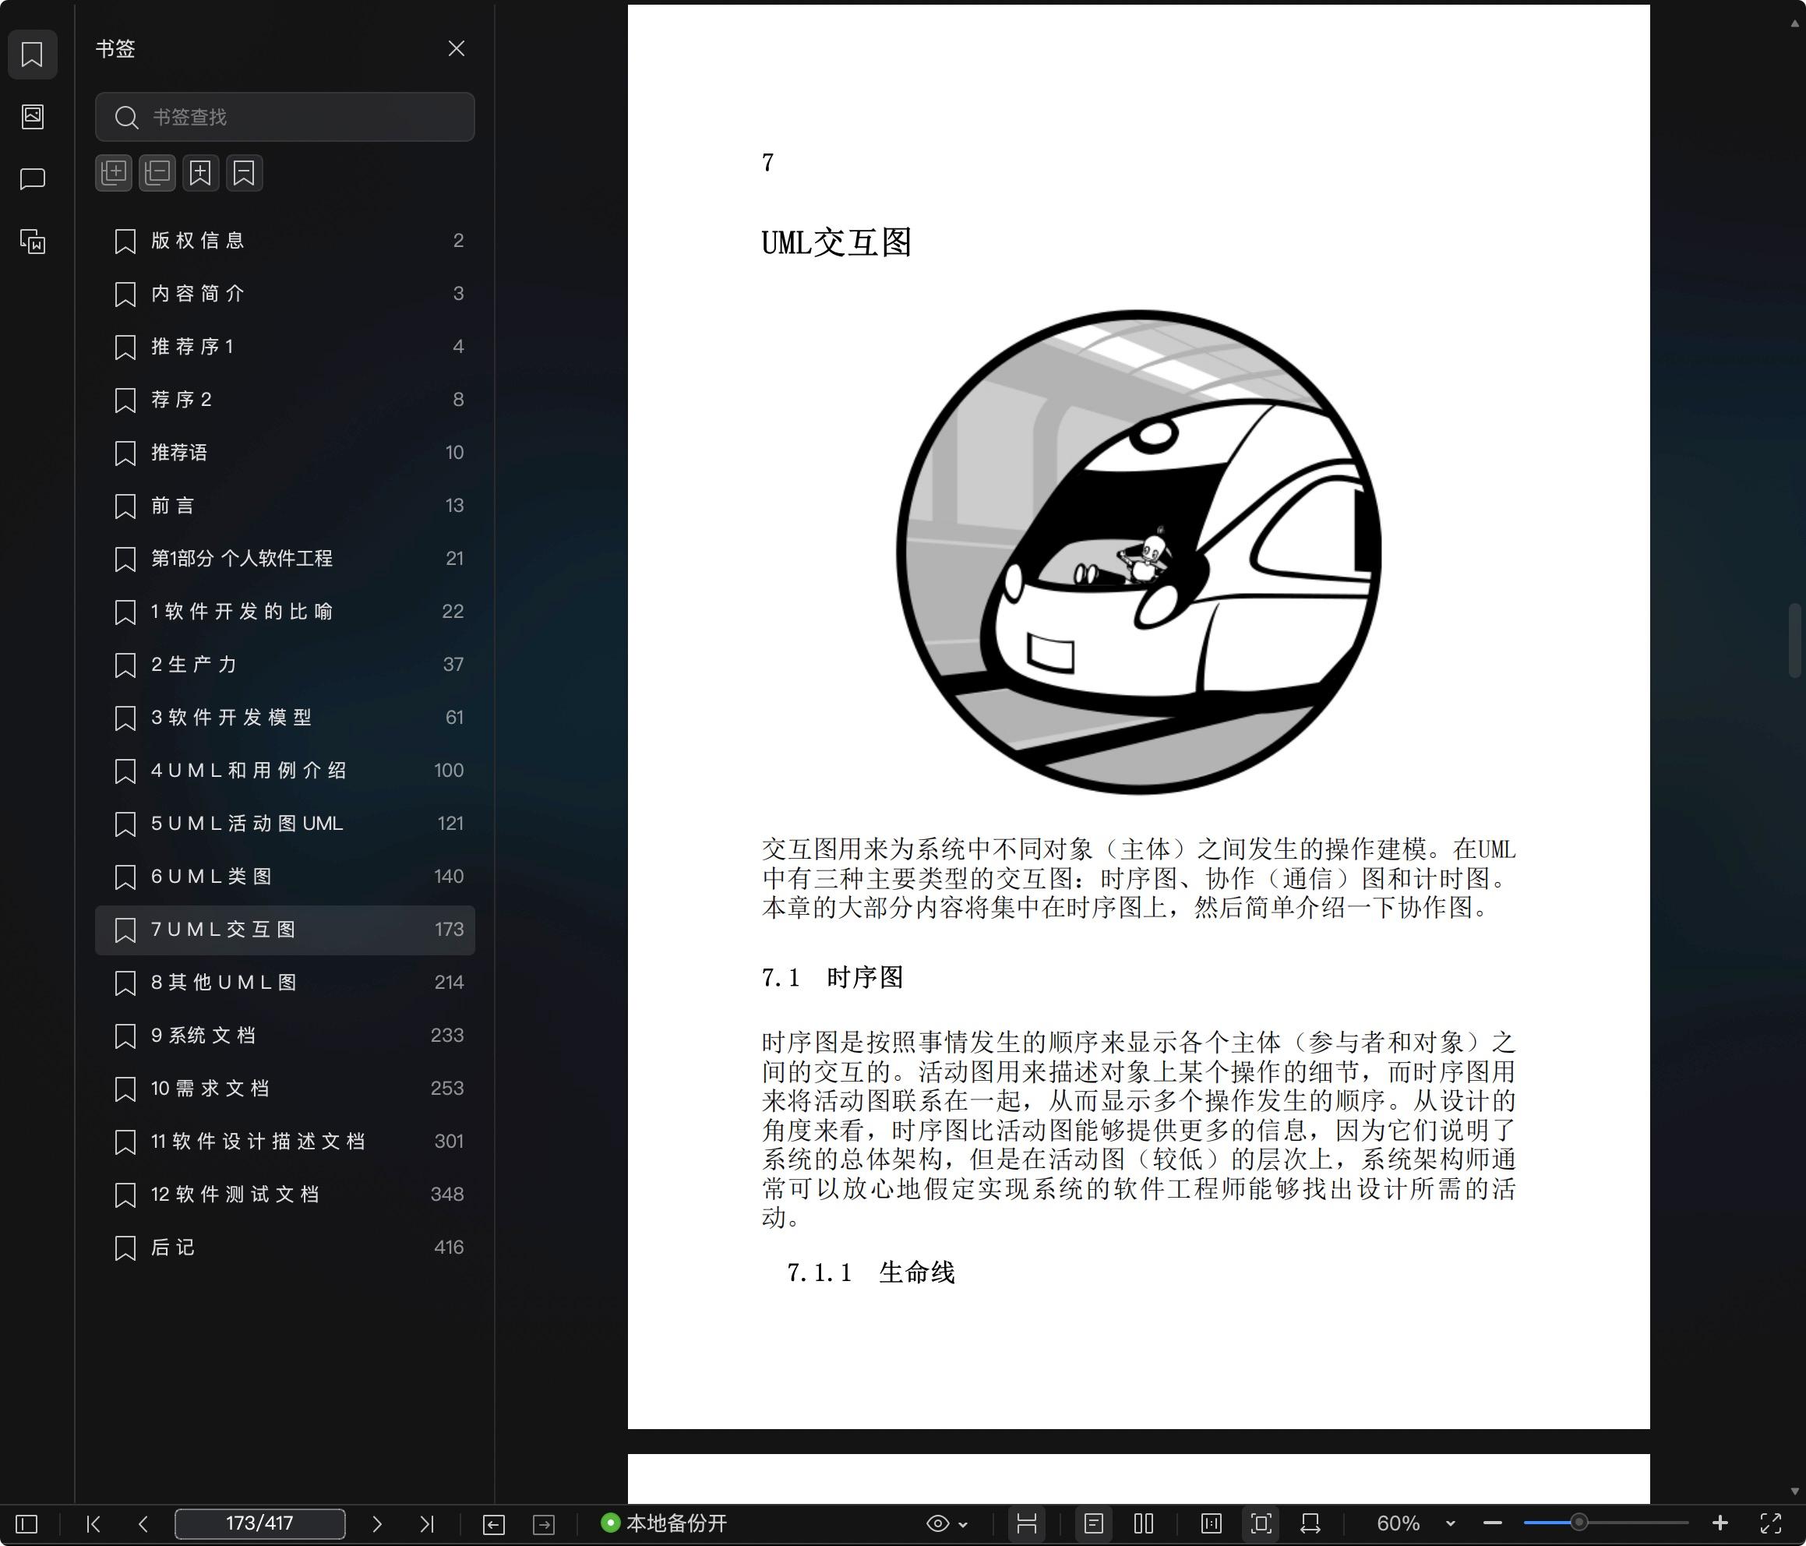The image size is (1806, 1546).
Task: Go to bookmark 后记
Action: 285,1248
